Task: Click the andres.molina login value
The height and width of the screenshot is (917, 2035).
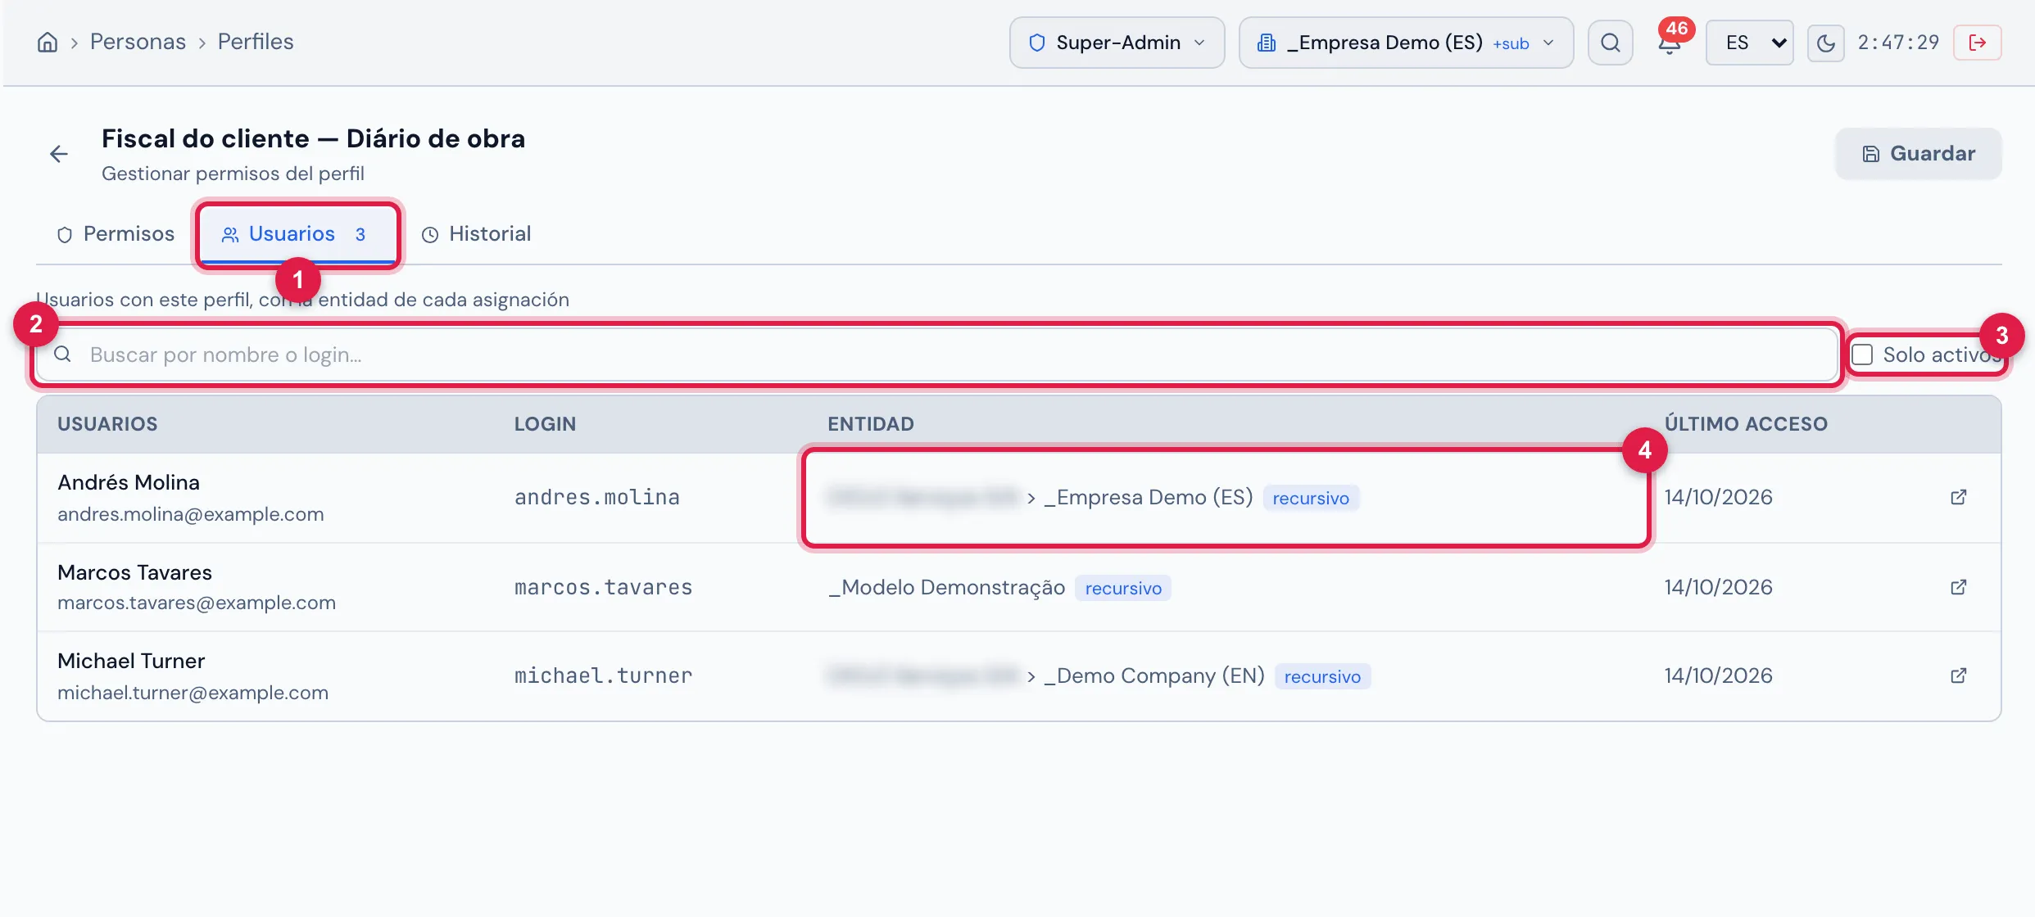Action: (597, 497)
